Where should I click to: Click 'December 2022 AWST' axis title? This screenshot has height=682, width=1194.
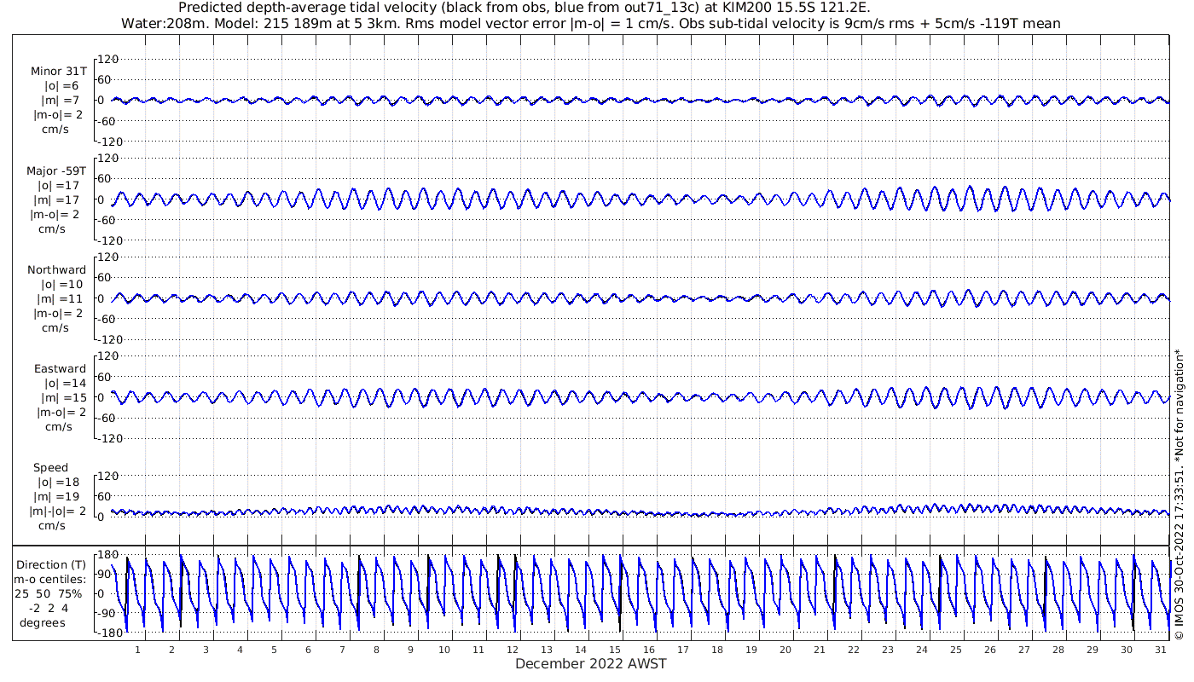(x=590, y=663)
